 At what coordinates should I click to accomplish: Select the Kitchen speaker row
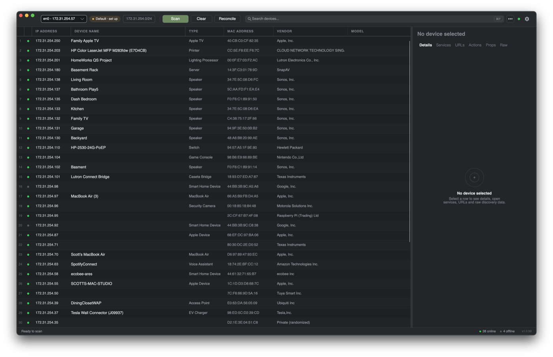[213, 109]
